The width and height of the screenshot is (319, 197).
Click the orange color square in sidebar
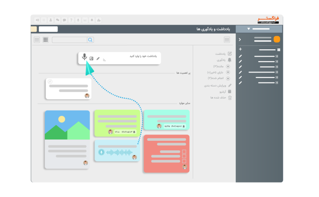[277, 39]
